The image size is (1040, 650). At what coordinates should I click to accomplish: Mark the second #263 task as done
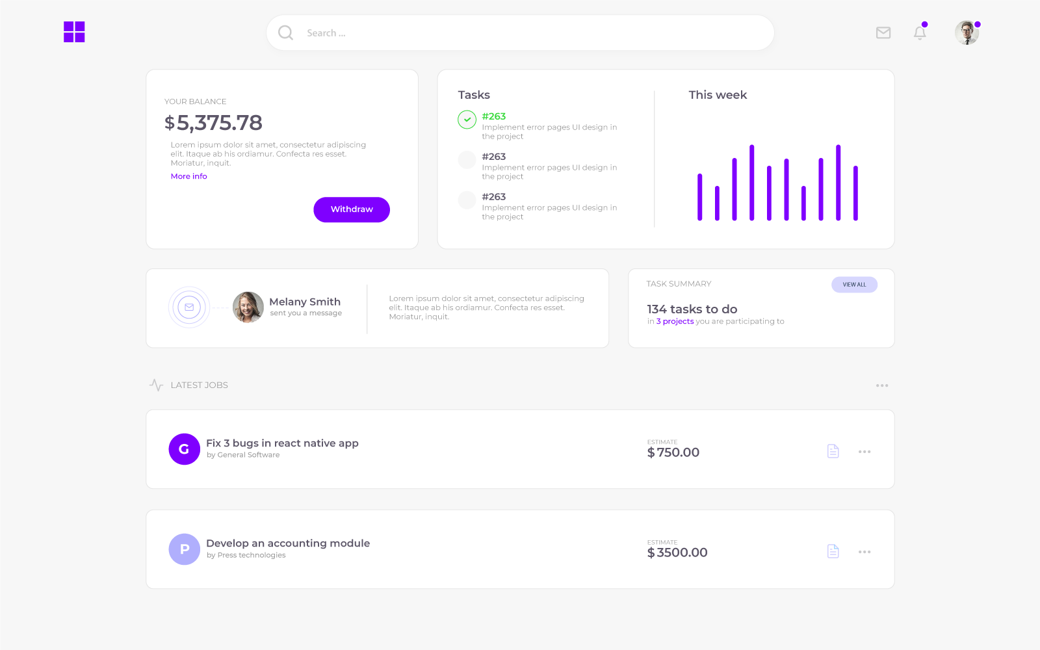[467, 160]
